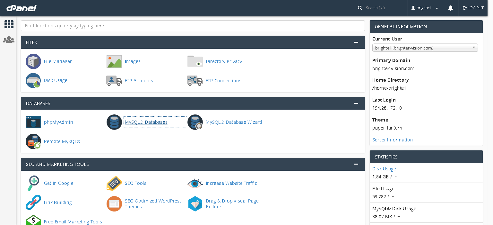The image size is (493, 225).
Task: Open the Get In Google link
Action: pos(59,183)
